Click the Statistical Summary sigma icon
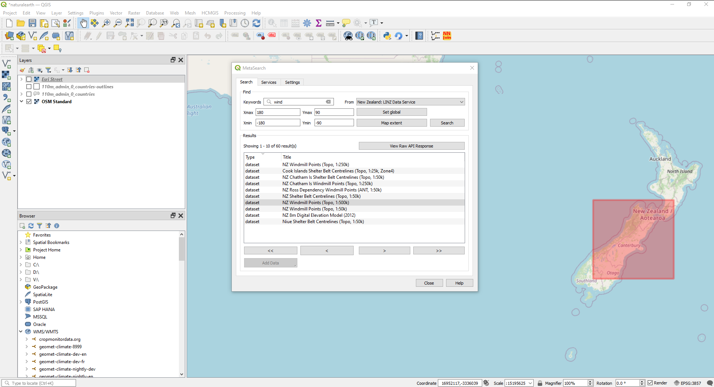Viewport: 714px width, 387px height. (319, 23)
